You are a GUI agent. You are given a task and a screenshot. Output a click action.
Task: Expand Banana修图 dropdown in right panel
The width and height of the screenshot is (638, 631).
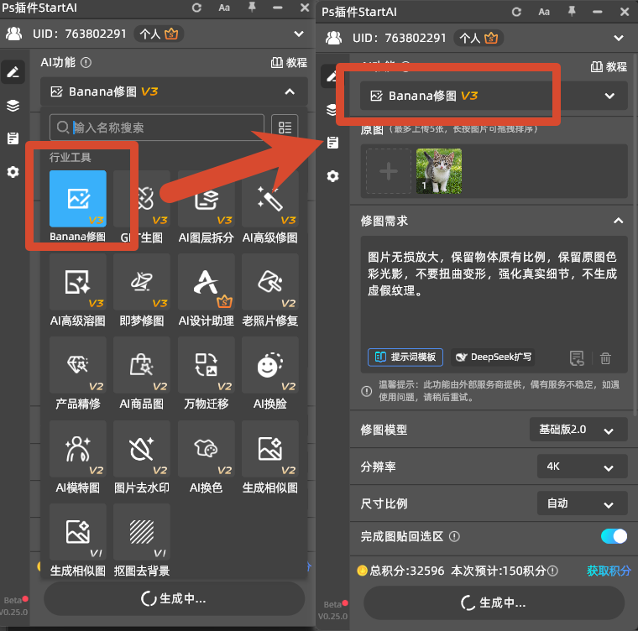pos(609,96)
